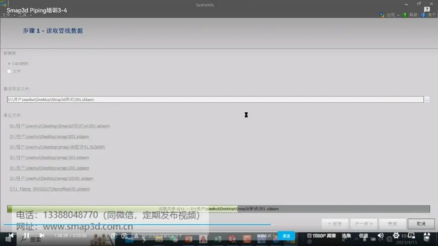Screen dimensions: 438x246
Task: Click the 发送 send button
Action: [x=286, y=236]
